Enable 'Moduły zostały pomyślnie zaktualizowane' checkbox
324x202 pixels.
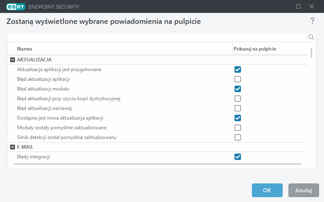238,128
